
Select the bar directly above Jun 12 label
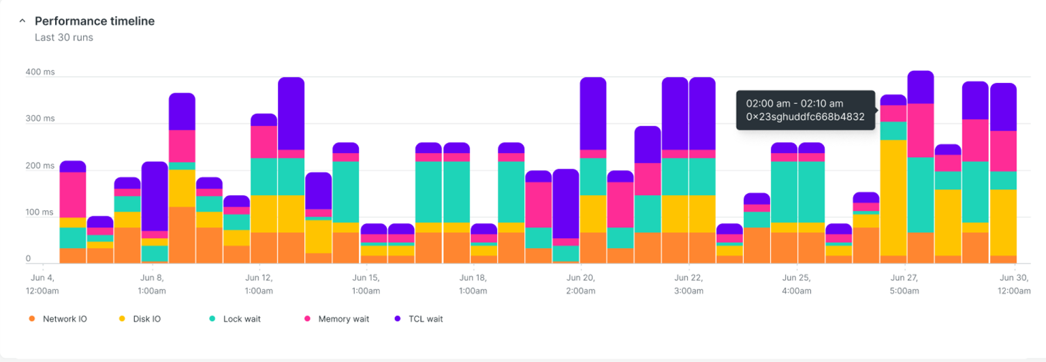tap(264, 188)
